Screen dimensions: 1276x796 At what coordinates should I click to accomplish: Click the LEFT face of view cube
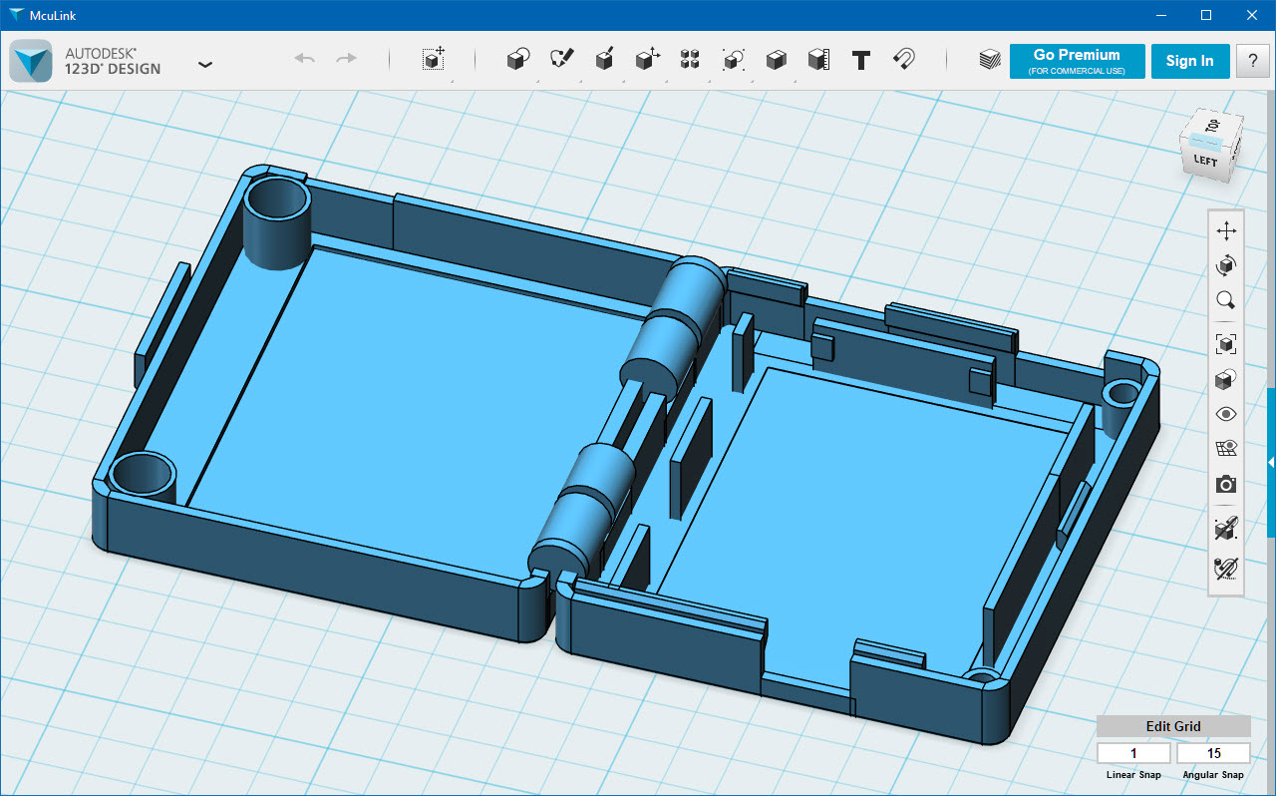[x=1205, y=161]
